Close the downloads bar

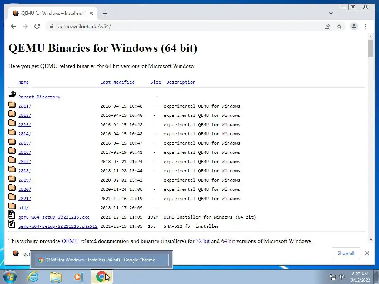367,253
